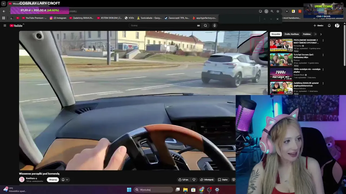The height and width of the screenshot is (194, 346).
Task: Open Settings gear in the taskbar
Action: tap(217, 190)
